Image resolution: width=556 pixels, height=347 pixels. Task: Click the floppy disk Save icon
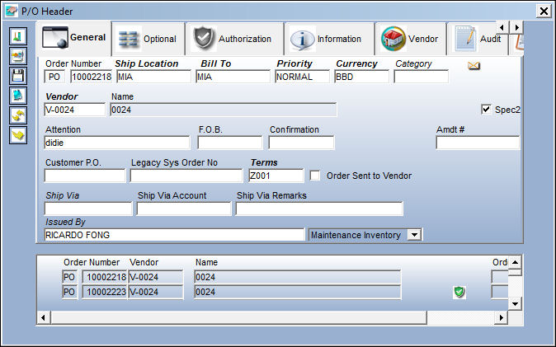[x=18, y=76]
